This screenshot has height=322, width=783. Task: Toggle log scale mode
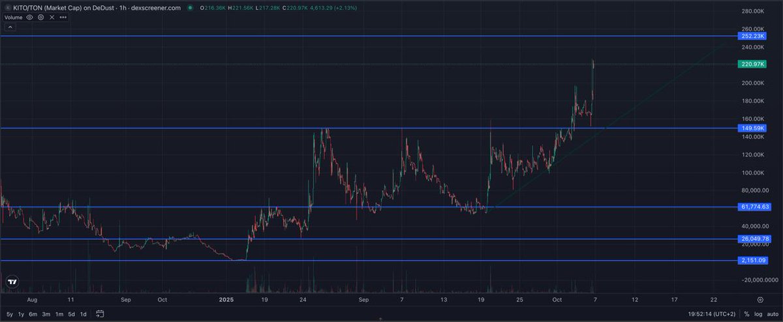pos(757,314)
